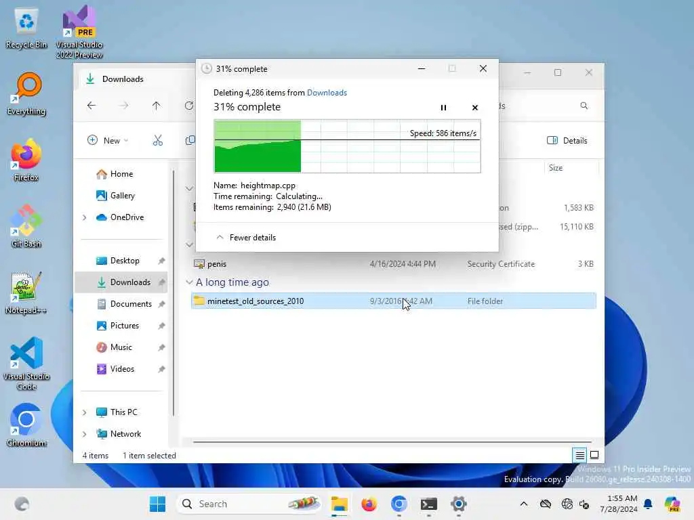The image size is (694, 520).
Task: Toggle the Details pane
Action: [567, 140]
